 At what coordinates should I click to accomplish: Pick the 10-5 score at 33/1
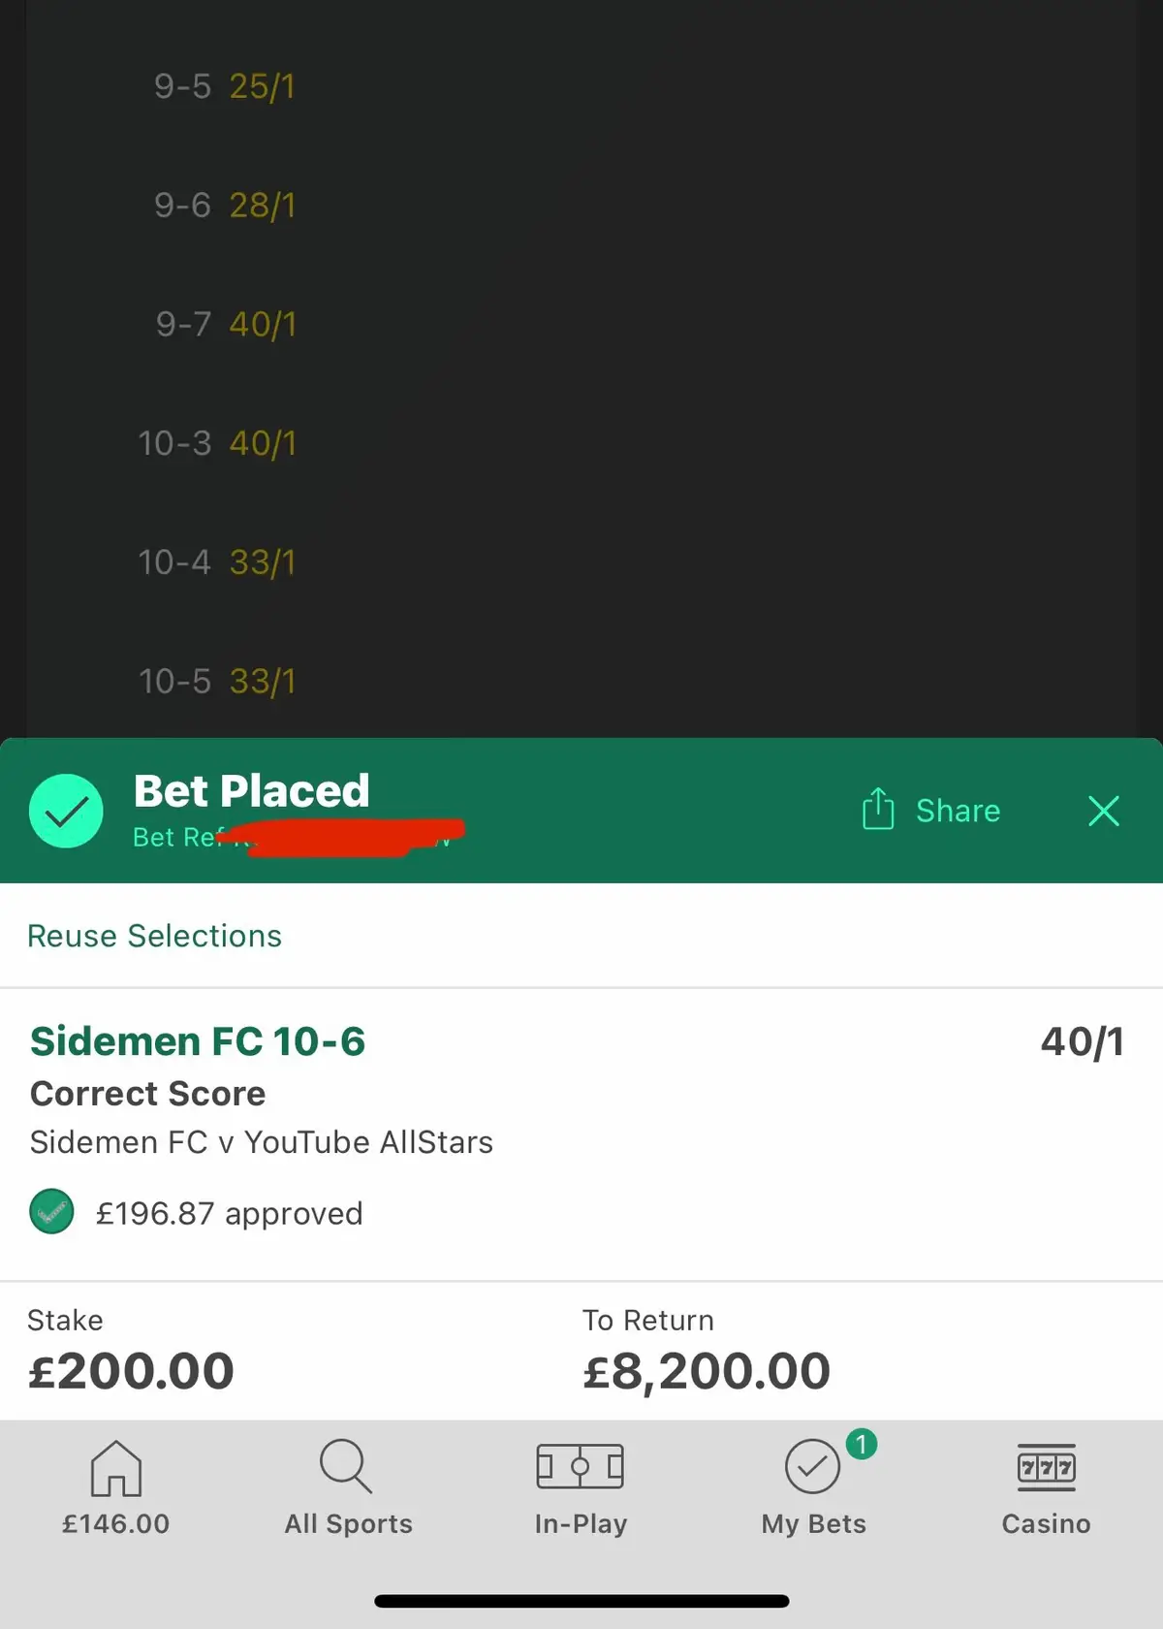pyautogui.click(x=217, y=681)
